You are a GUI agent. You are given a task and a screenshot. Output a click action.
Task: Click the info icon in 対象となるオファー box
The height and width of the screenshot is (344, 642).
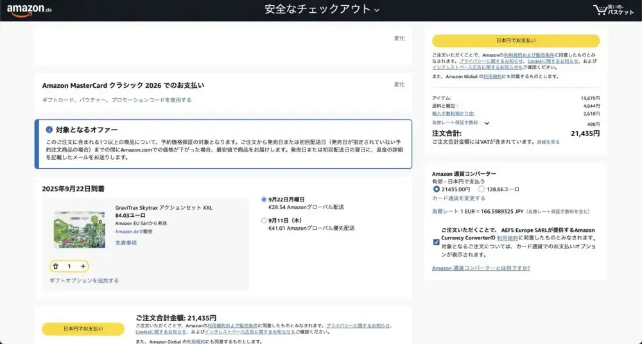click(49, 130)
